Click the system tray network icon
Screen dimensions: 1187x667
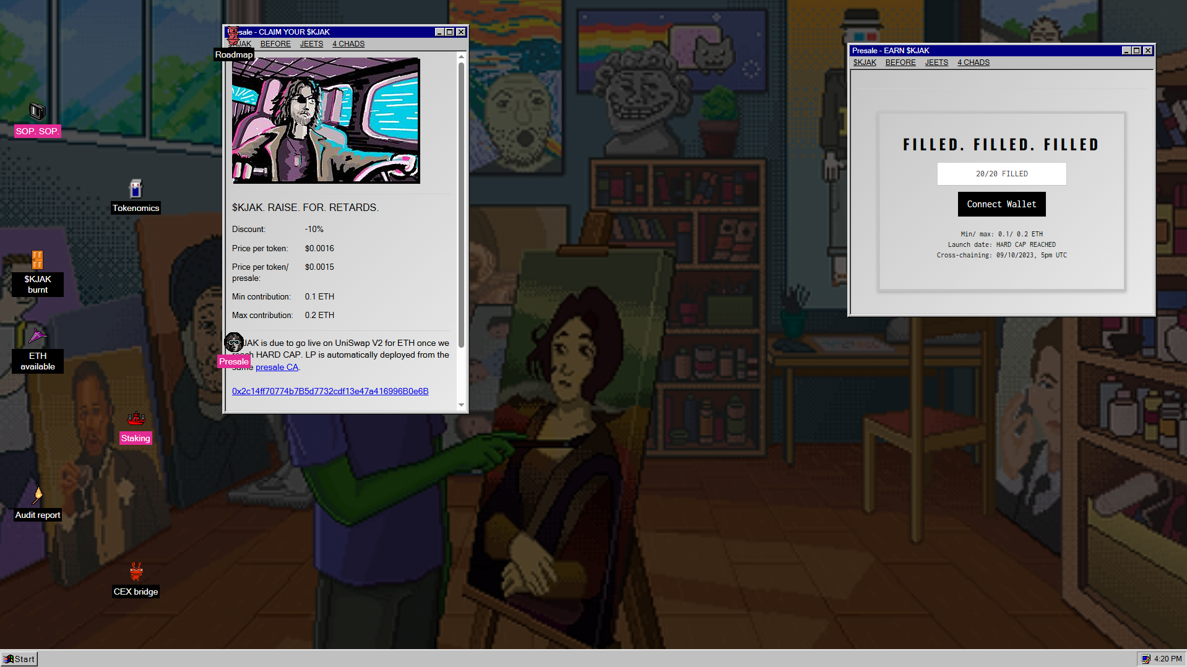pyautogui.click(x=1146, y=659)
